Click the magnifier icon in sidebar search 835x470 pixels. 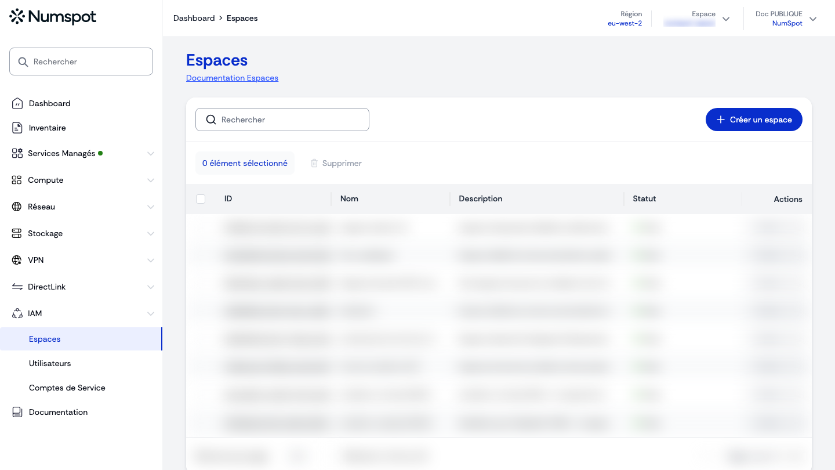pos(23,62)
